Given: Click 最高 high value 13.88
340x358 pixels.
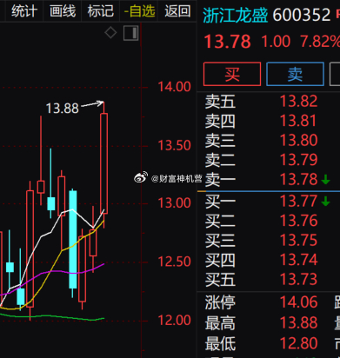Looking at the screenshot, I should point(298,322).
